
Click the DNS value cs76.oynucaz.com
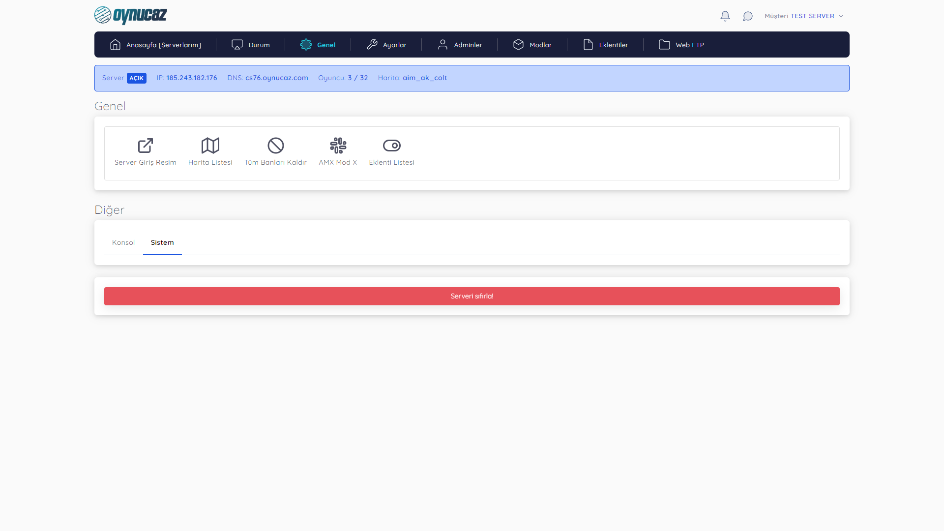click(277, 78)
